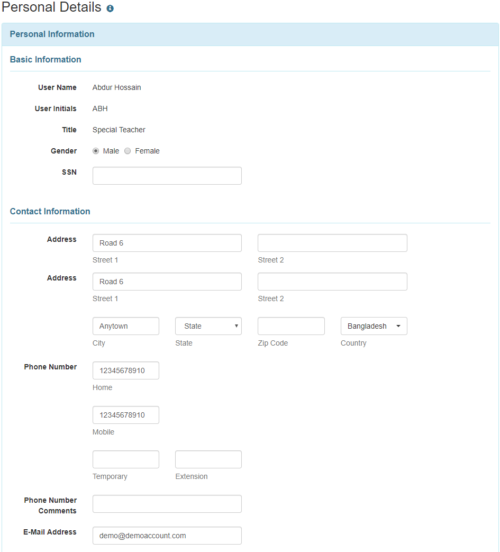Screen dimensions: 500x552
Task: Click the Basic Information section heading
Action: pyautogui.click(x=46, y=59)
